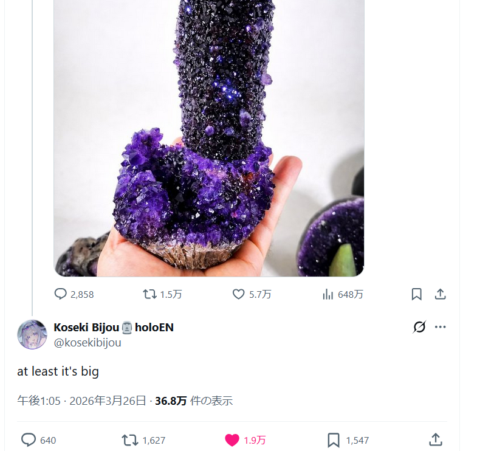View analytics showing 648万 views
The image size is (477, 451).
pos(328,294)
